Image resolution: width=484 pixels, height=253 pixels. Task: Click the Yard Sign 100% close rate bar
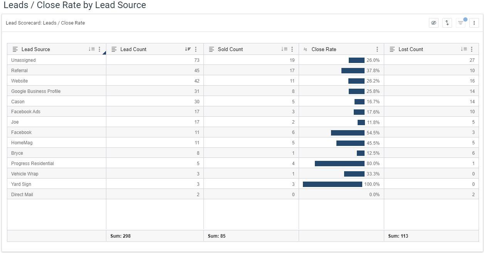click(x=332, y=184)
